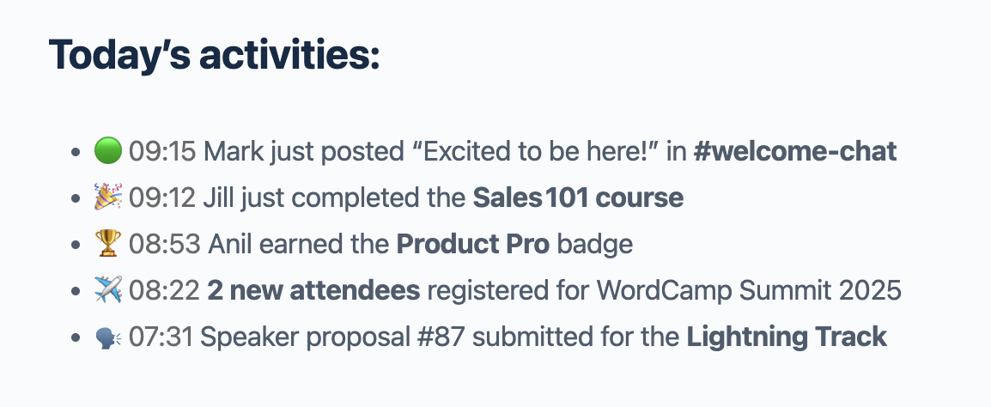991x407 pixels.
Task: Click the speaking head emoji icon
Action: (108, 337)
